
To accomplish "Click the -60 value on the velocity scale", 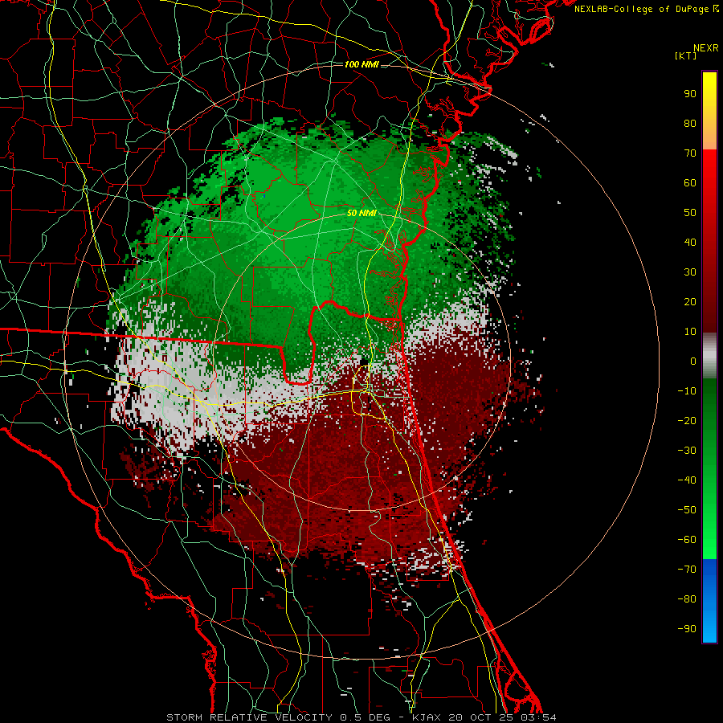I will [x=687, y=540].
